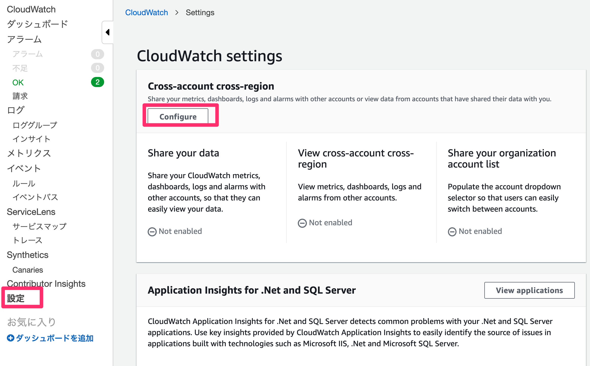This screenshot has height=366, width=590.
Task: Go to Canaries
Action: pyautogui.click(x=28, y=270)
